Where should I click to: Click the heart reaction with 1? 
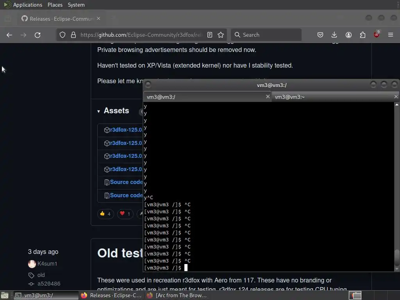pos(125,214)
